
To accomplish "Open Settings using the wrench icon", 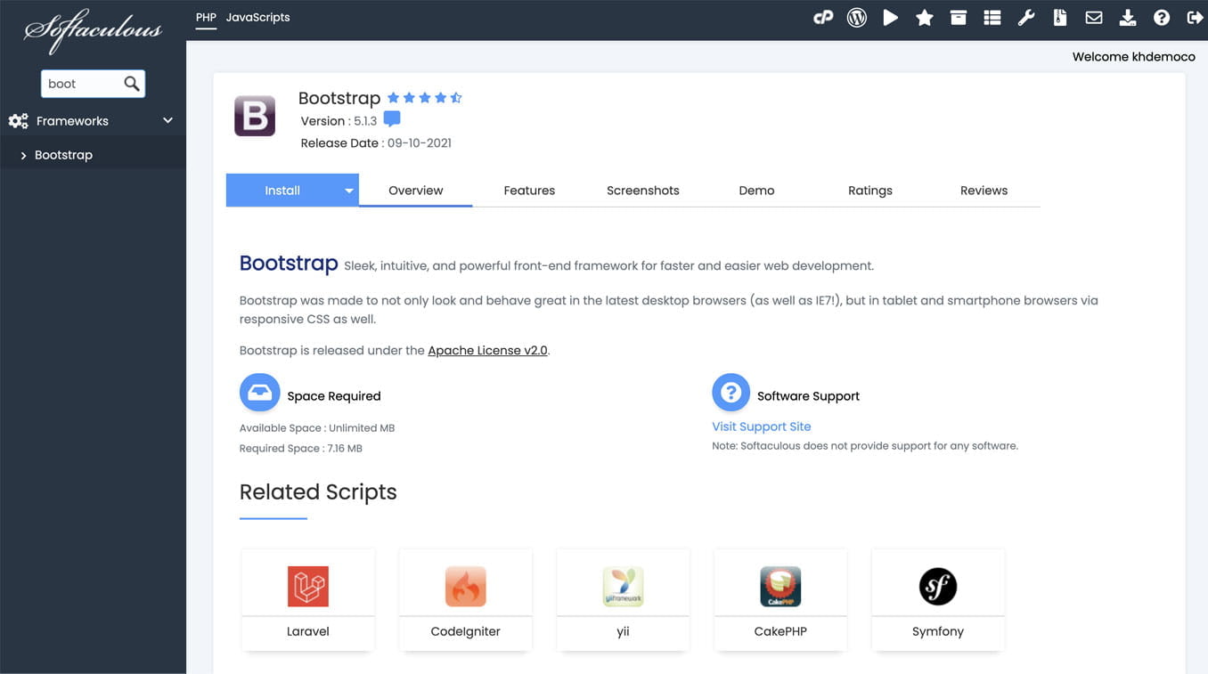I will click(1025, 16).
